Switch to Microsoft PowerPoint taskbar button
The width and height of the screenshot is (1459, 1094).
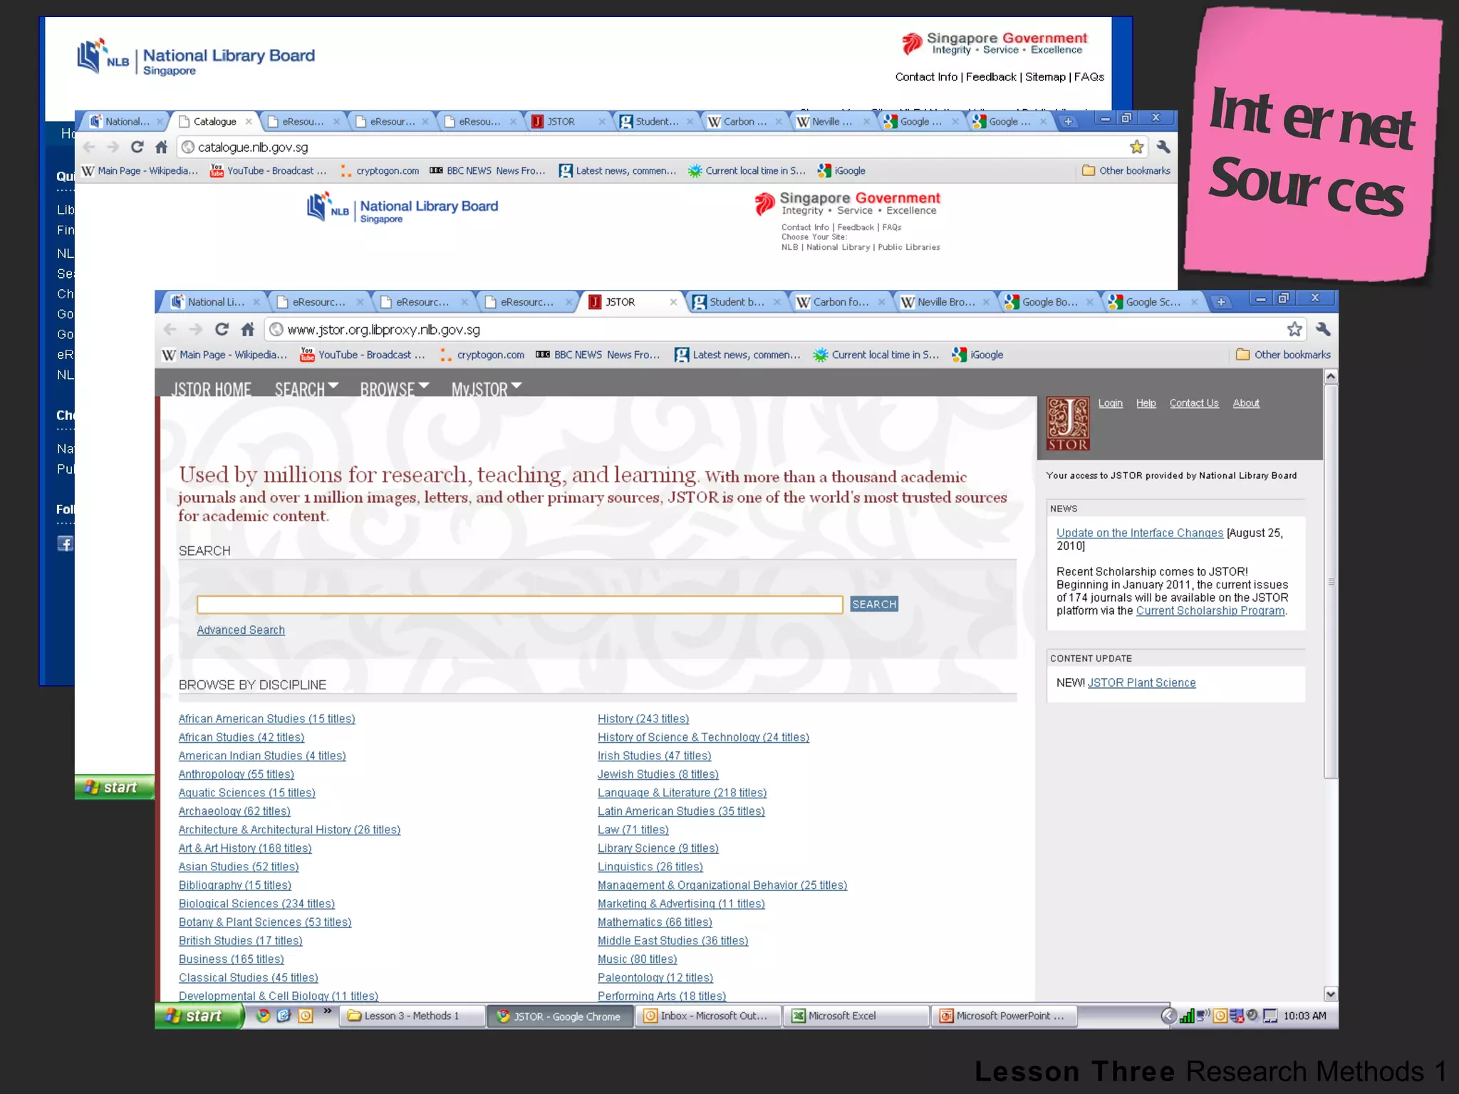1004,1016
